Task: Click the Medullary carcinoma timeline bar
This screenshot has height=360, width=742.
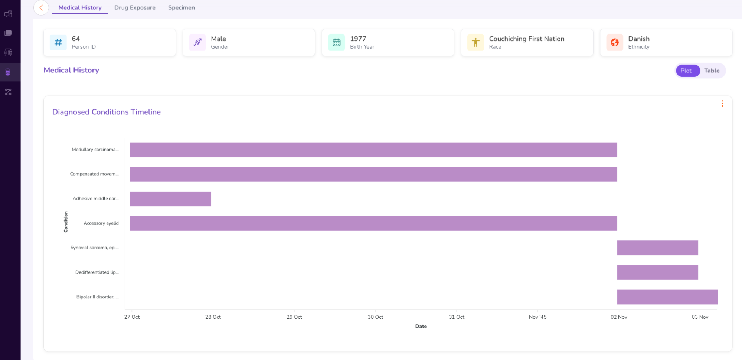Action: pos(373,150)
